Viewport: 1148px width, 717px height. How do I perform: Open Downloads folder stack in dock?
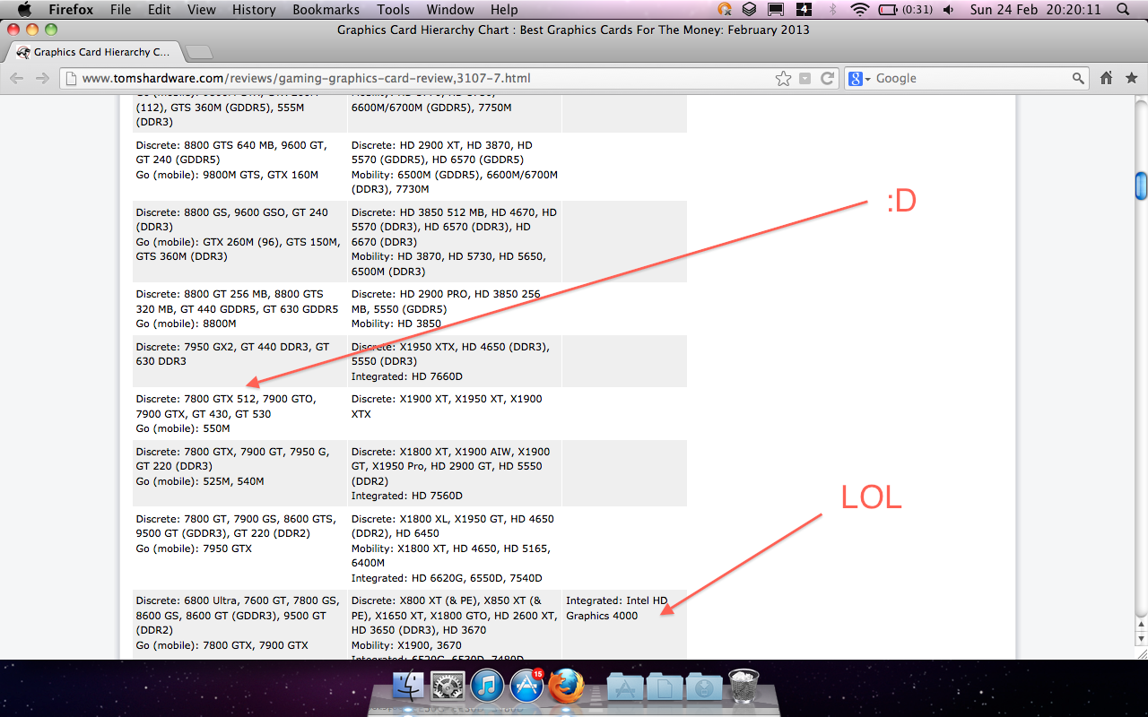[x=704, y=687]
